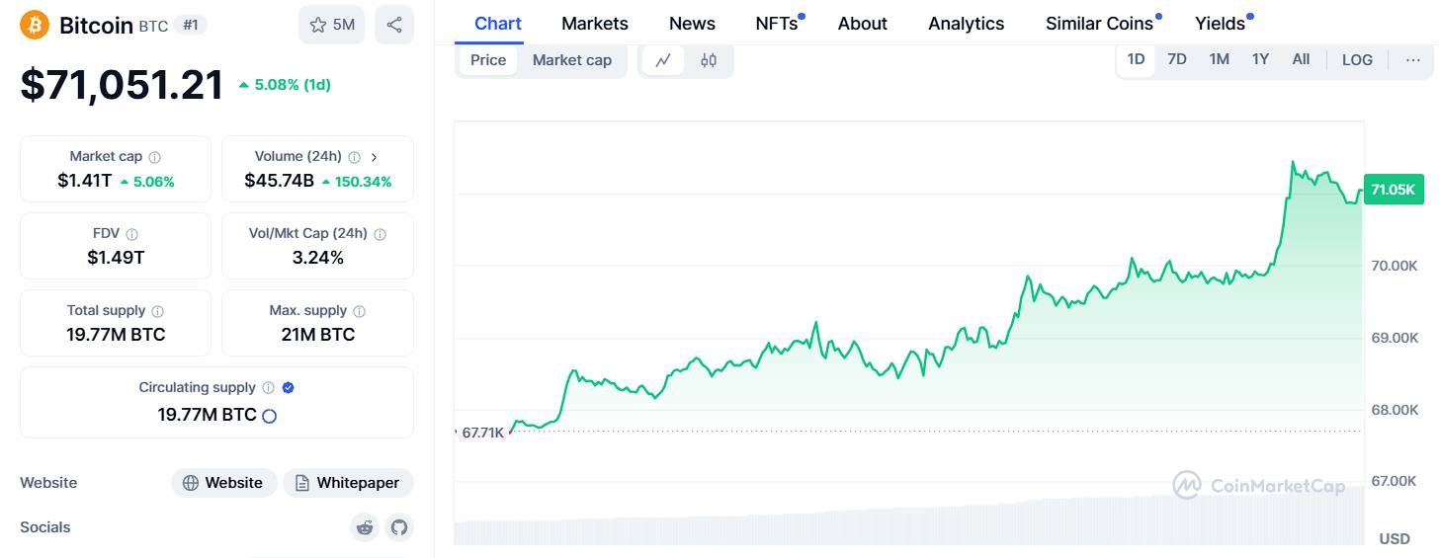Click the $1.49T FDV value
Screen dimensions: 1439x558
point(116,258)
